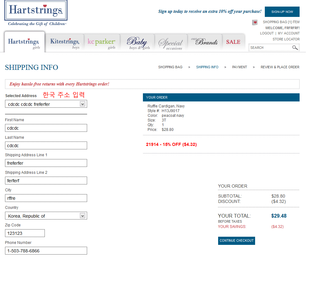This screenshot has width=309, height=284.
Task: Click the Shopping Bag breadcrumb step
Action: click(x=170, y=67)
